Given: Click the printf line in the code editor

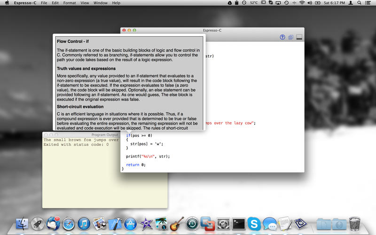Looking at the screenshot, I should coord(148,156).
